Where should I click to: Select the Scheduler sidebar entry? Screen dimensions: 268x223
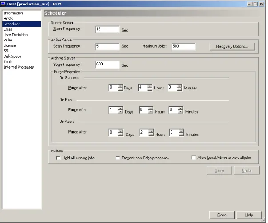[x=21, y=24]
